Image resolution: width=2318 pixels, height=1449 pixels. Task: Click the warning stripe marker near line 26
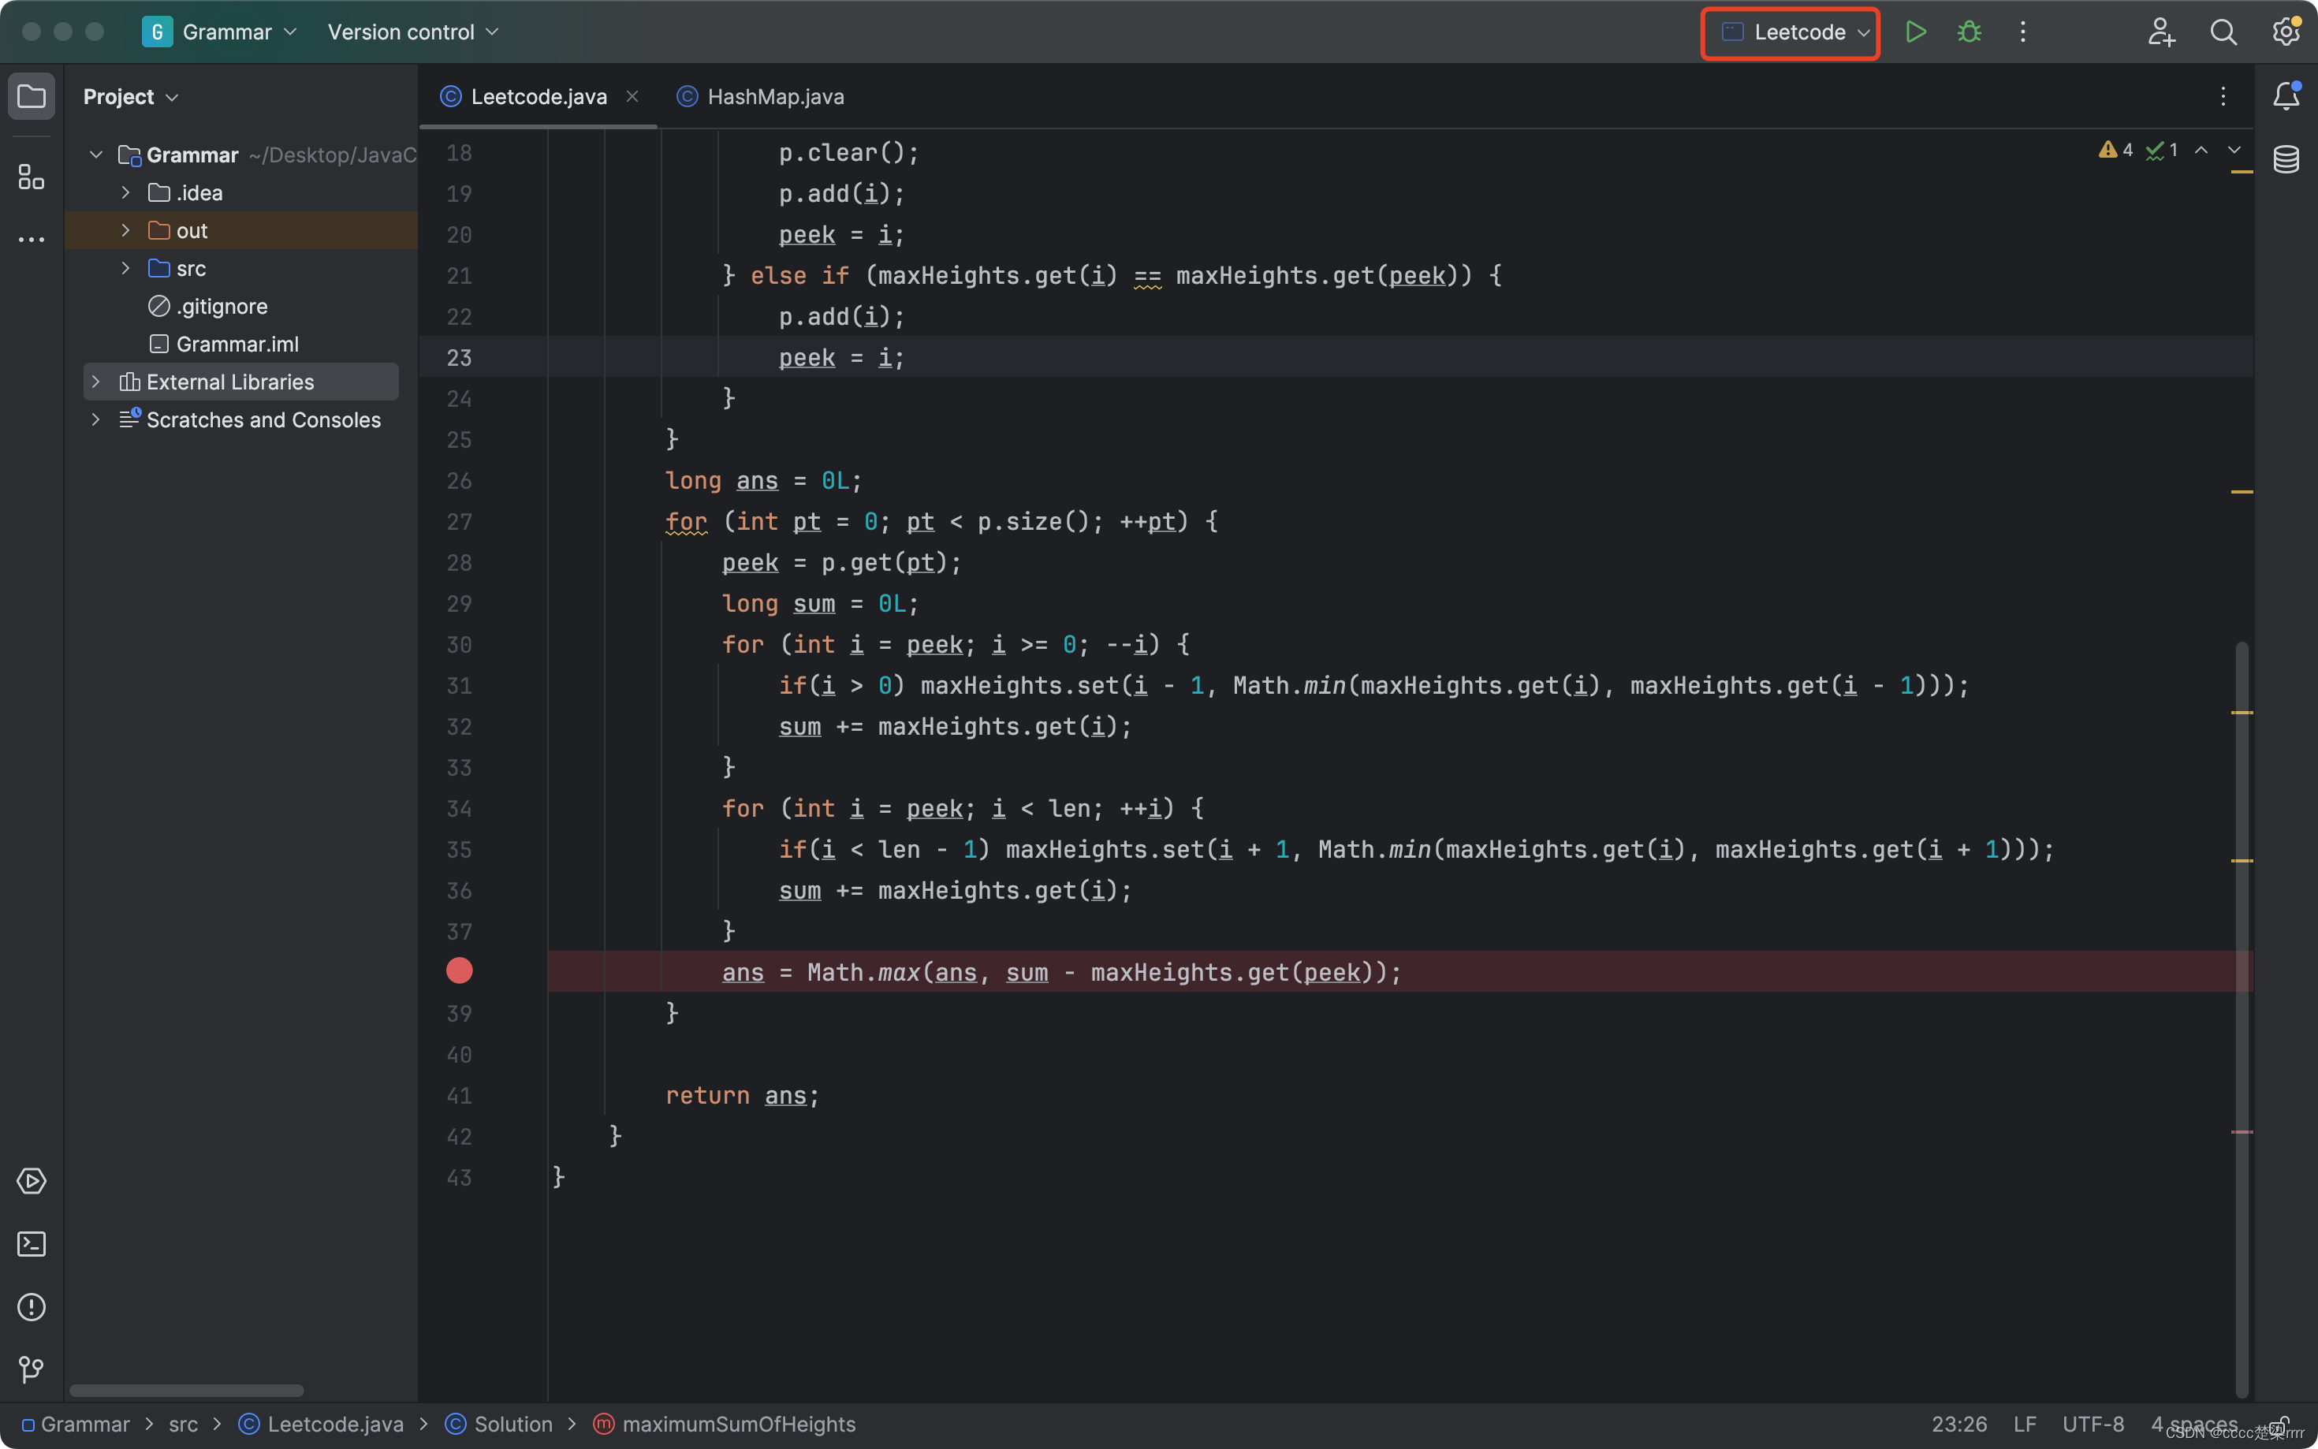[2242, 492]
